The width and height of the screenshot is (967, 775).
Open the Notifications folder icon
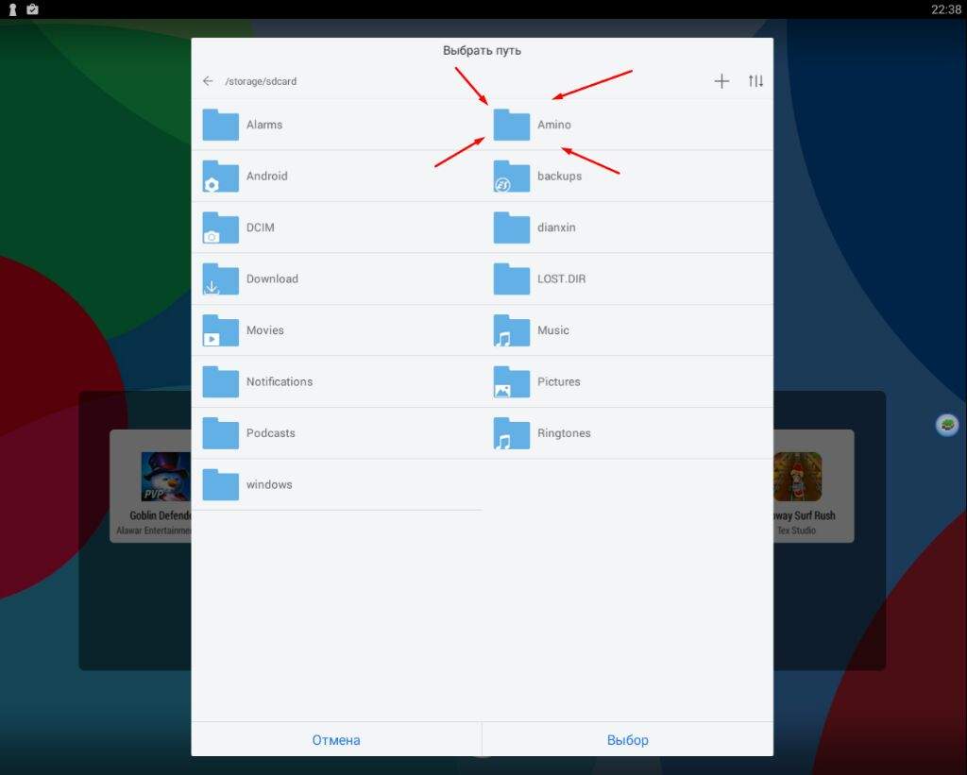[221, 381]
